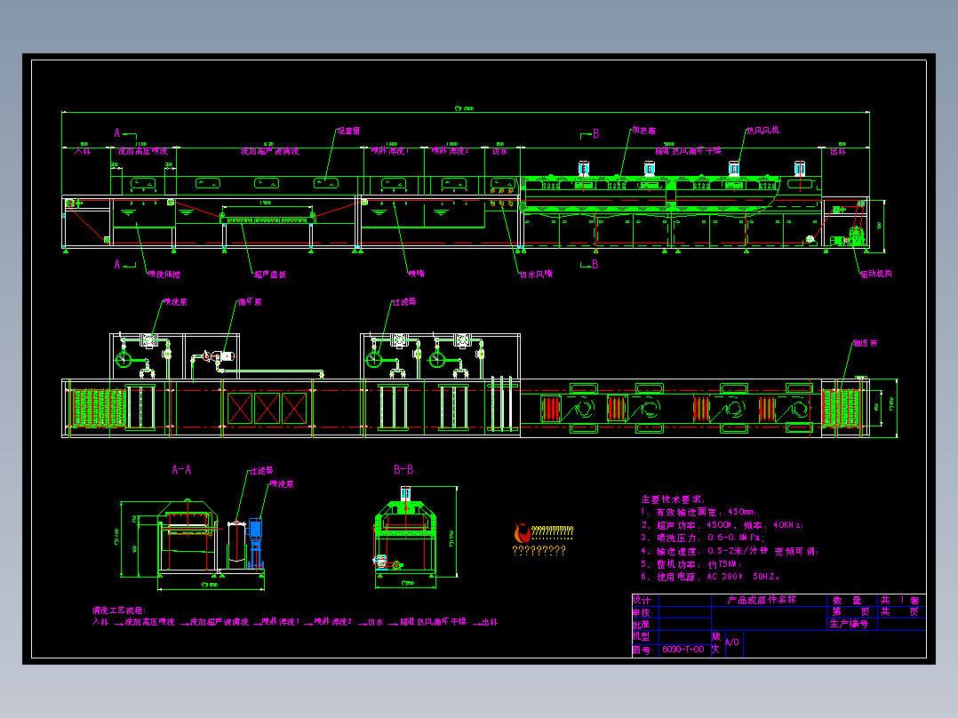The image size is (958, 718).
Task: Click the "入料" section label in elevation view
Action: point(83,151)
